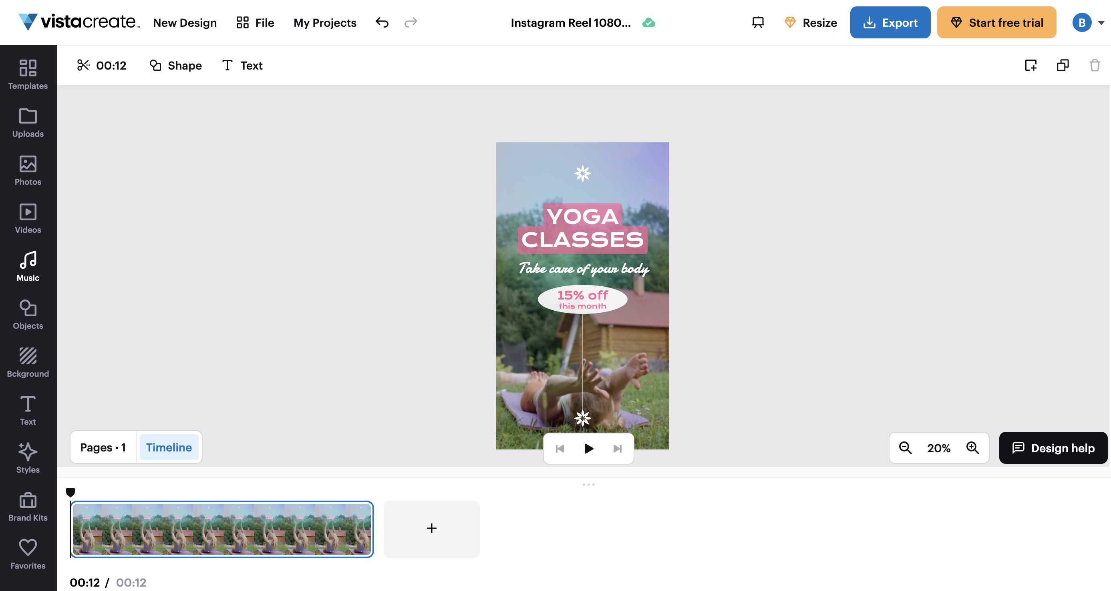Click the timeline playhead marker
This screenshot has width=1111, height=591.
click(70, 492)
